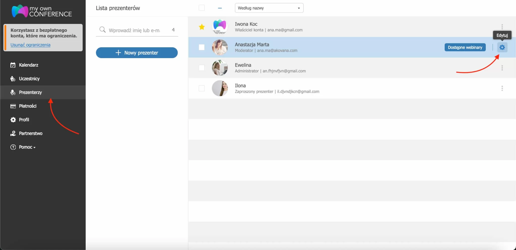The width and height of the screenshot is (516, 250).
Task: Open the Płatności card icon
Action: point(13,106)
